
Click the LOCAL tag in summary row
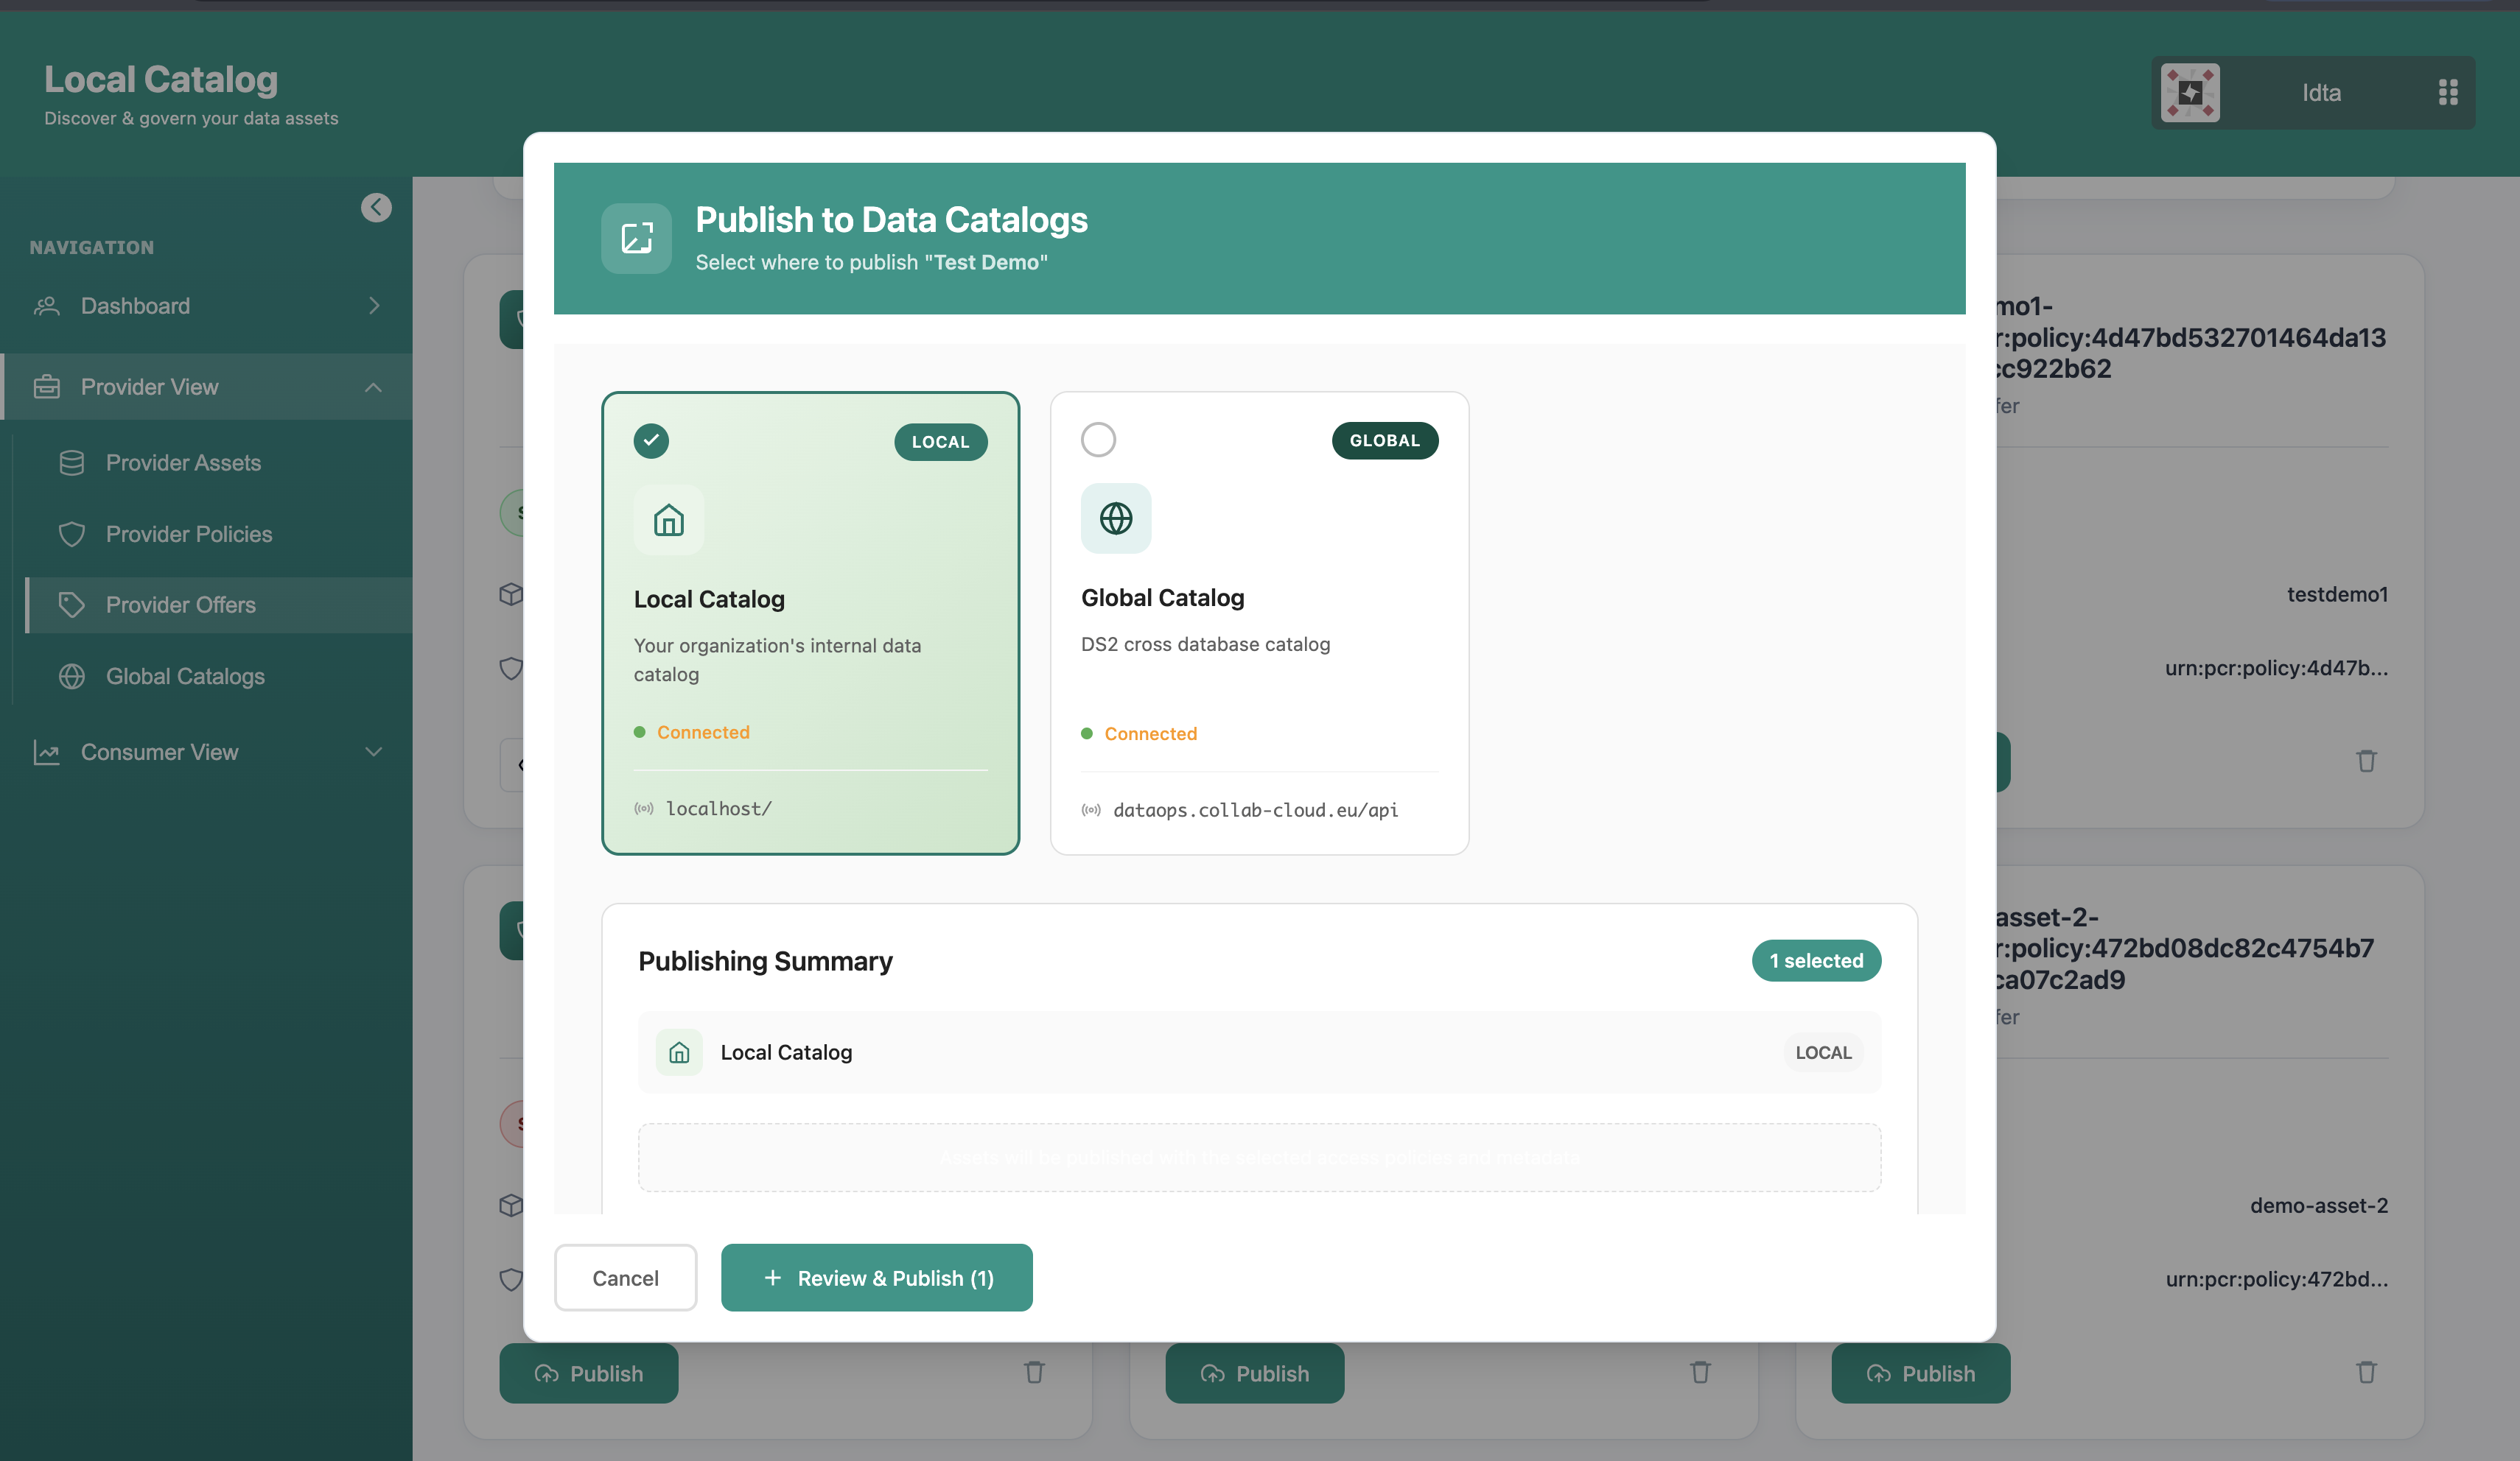pos(1823,1052)
